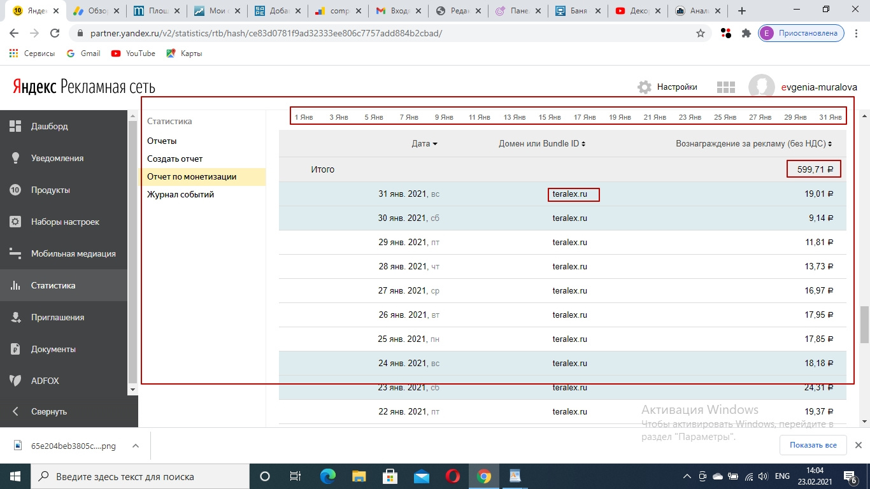Open the ADFOX fox icon
The image size is (870, 489).
click(x=16, y=381)
